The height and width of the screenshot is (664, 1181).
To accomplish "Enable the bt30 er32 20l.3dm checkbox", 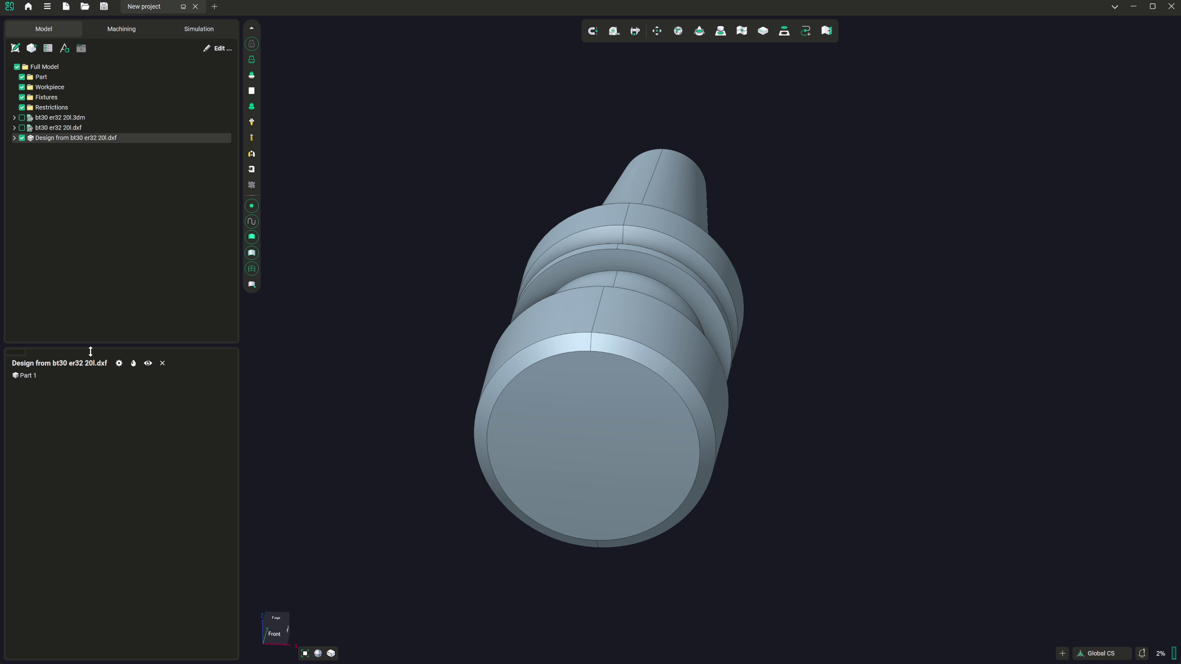I will (x=22, y=118).
